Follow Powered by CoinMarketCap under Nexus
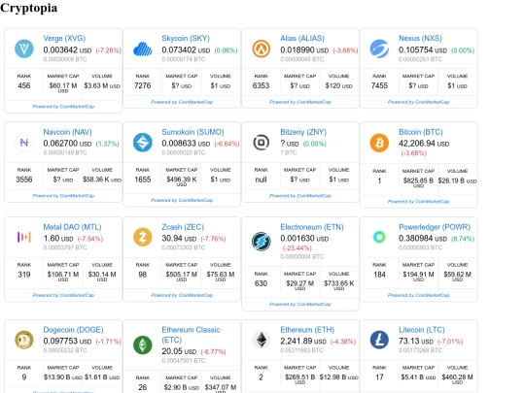The width and height of the screenshot is (525, 393). pos(418,102)
